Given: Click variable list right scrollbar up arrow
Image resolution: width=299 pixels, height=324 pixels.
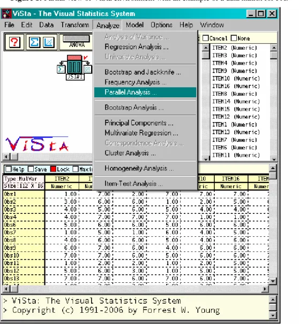Looking at the screenshot, I should [x=274, y=48].
